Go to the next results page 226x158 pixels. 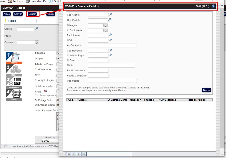[x=79, y=154]
